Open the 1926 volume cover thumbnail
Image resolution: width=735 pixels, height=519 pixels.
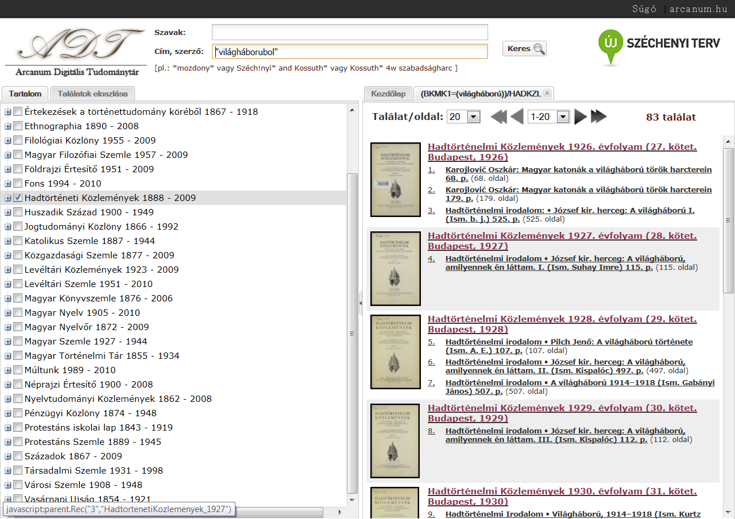tap(396, 180)
